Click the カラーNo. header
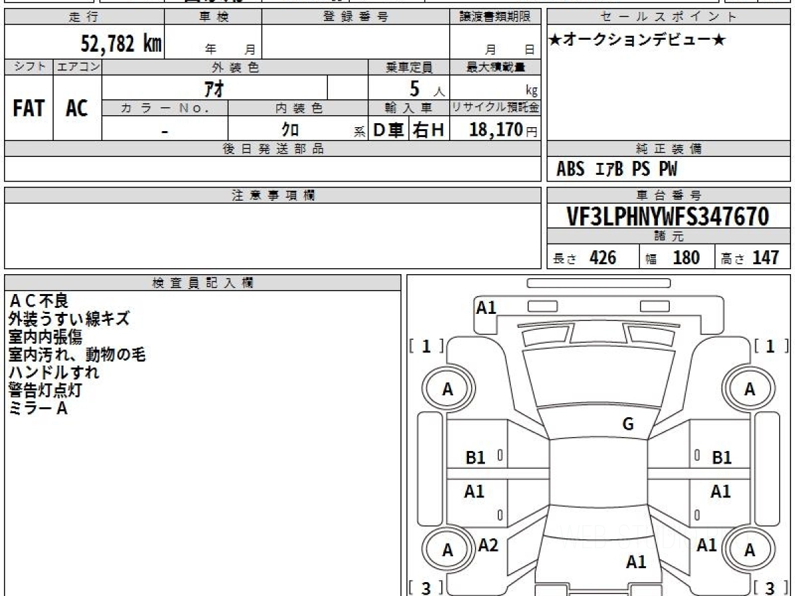This screenshot has height=596, width=795. point(165,108)
